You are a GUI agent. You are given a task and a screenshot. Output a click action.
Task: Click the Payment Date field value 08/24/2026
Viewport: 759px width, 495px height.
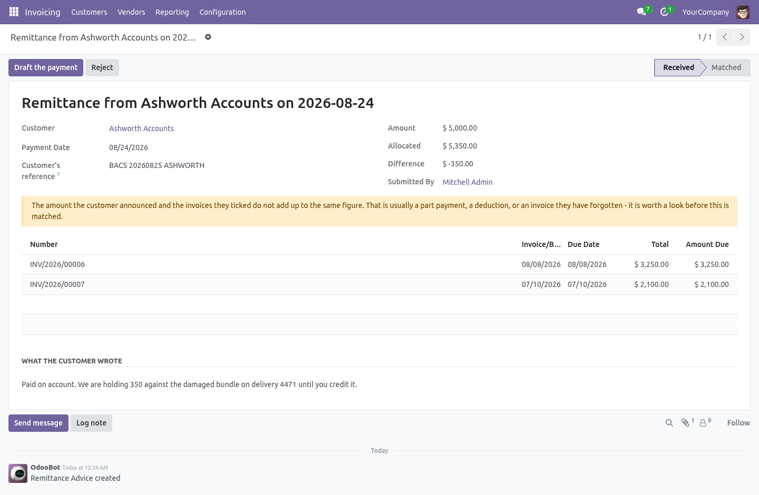(129, 147)
